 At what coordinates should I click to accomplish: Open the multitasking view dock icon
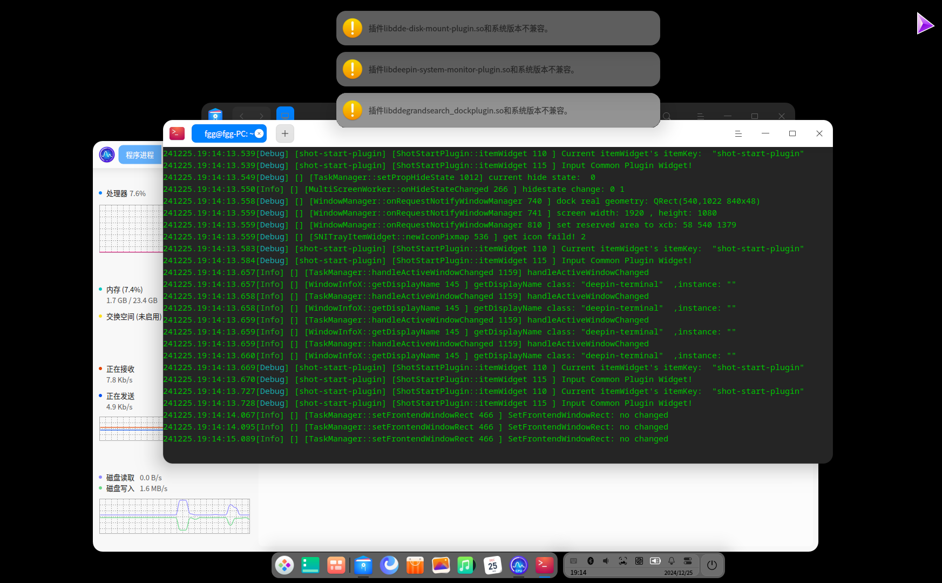click(336, 565)
